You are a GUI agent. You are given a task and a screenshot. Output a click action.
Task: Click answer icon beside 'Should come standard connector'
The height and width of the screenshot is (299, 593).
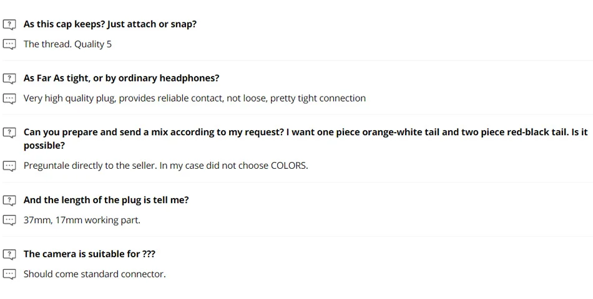9,274
